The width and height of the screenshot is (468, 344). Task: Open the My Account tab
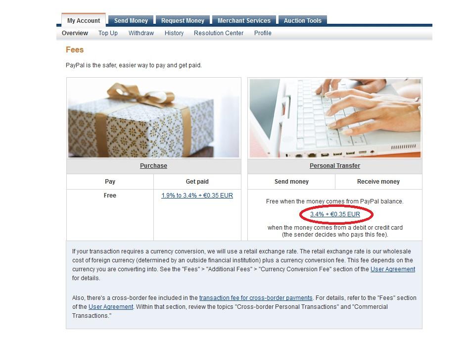pyautogui.click(x=84, y=21)
